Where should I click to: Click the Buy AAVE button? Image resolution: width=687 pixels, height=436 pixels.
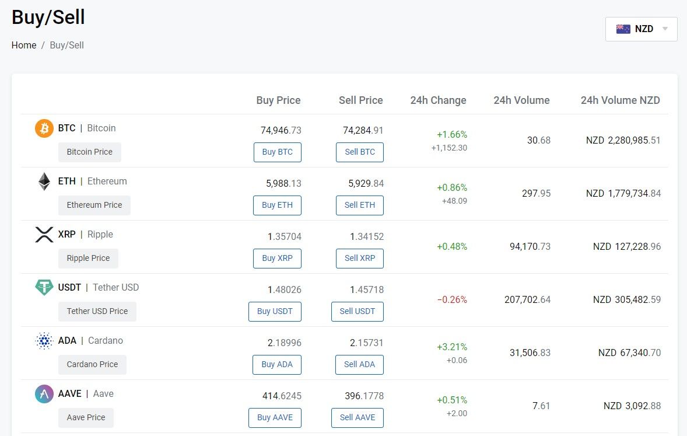coord(275,417)
